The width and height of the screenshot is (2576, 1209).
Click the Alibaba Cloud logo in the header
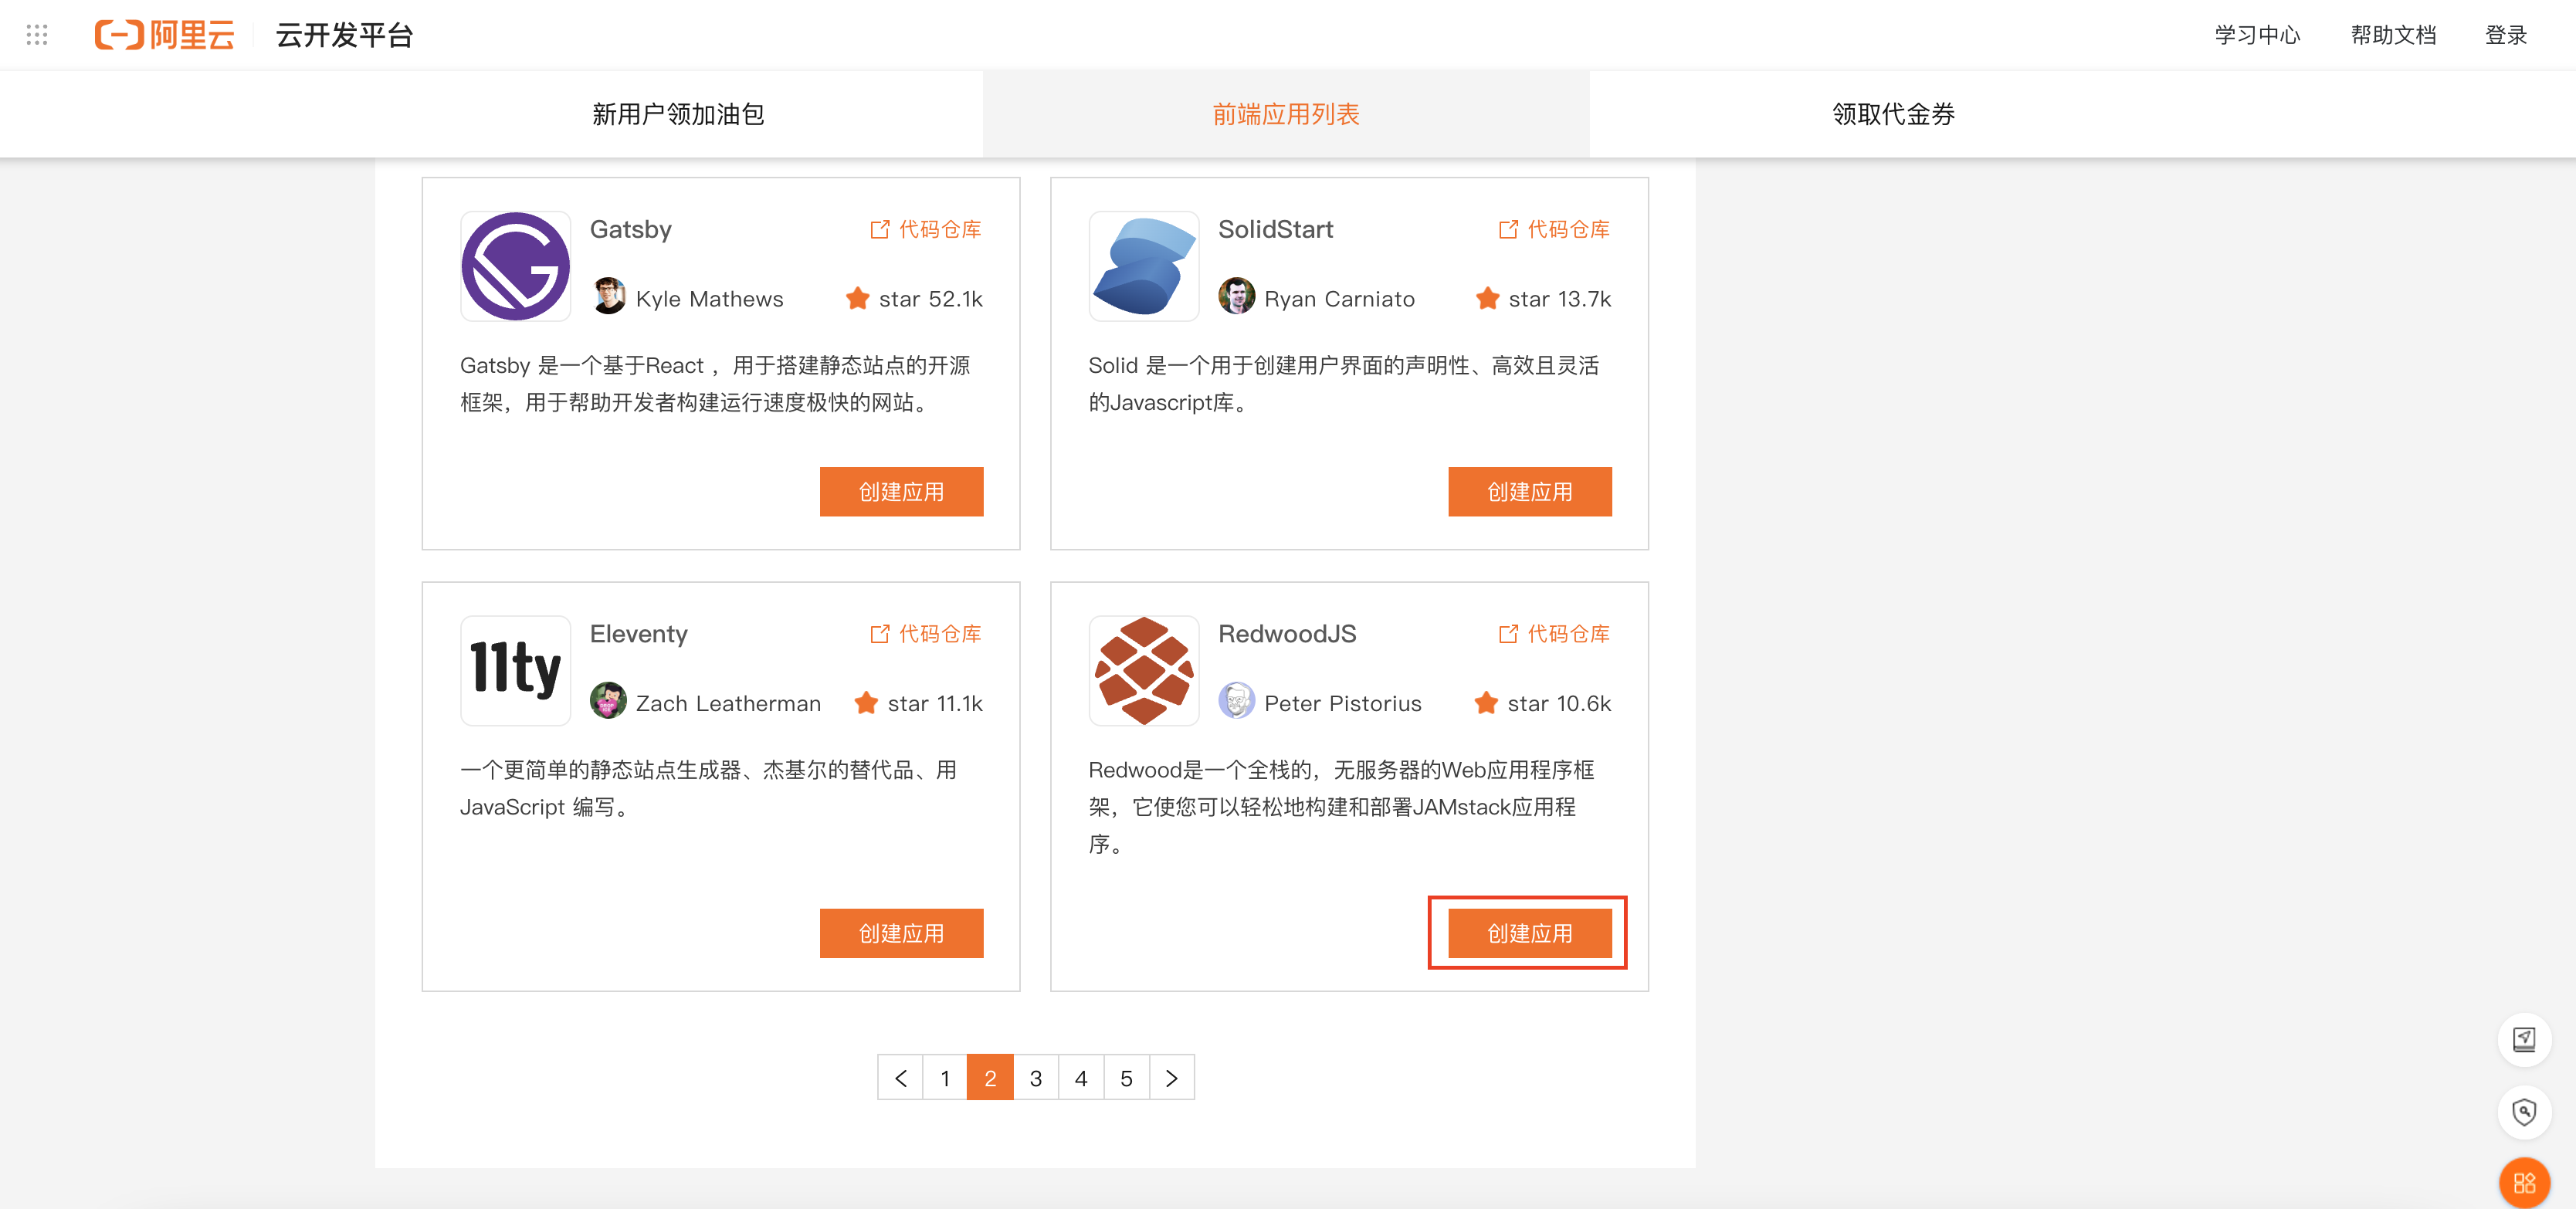pos(165,33)
